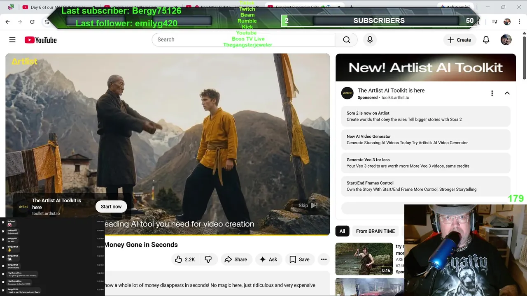The width and height of the screenshot is (527, 296).
Task: Open the Chrome media controls icon
Action: [x=495, y=22]
